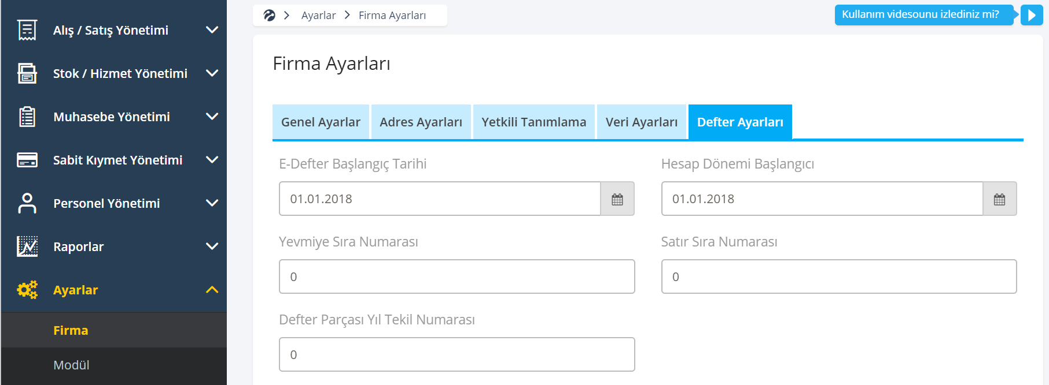Switch to Genel Ayarlar tab

(x=321, y=122)
